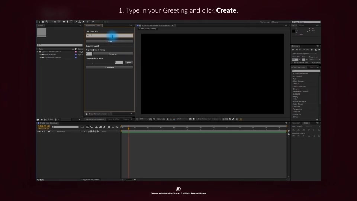This screenshot has width=357, height=201.
Task: Switch to Create_Your_Greeting timeline tab
Action: click(x=48, y=123)
